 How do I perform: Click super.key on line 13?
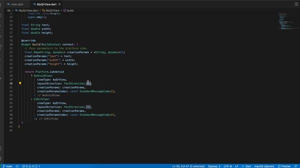click(x=35, y=17)
